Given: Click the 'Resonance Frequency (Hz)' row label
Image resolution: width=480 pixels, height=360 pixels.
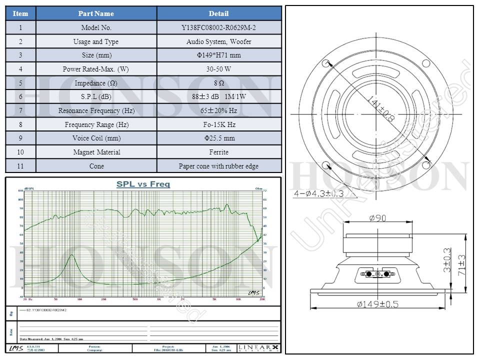Looking at the screenshot, I should click(96, 110).
